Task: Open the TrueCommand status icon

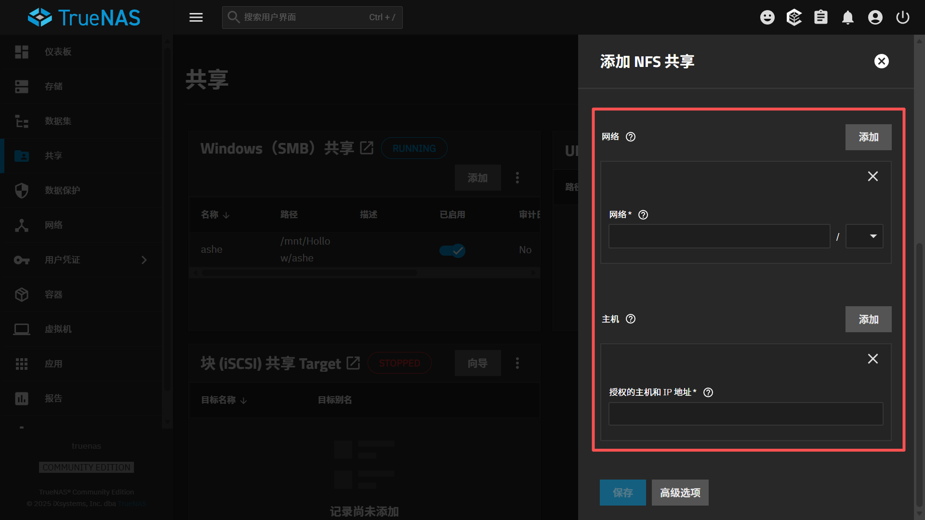Action: [x=793, y=18]
